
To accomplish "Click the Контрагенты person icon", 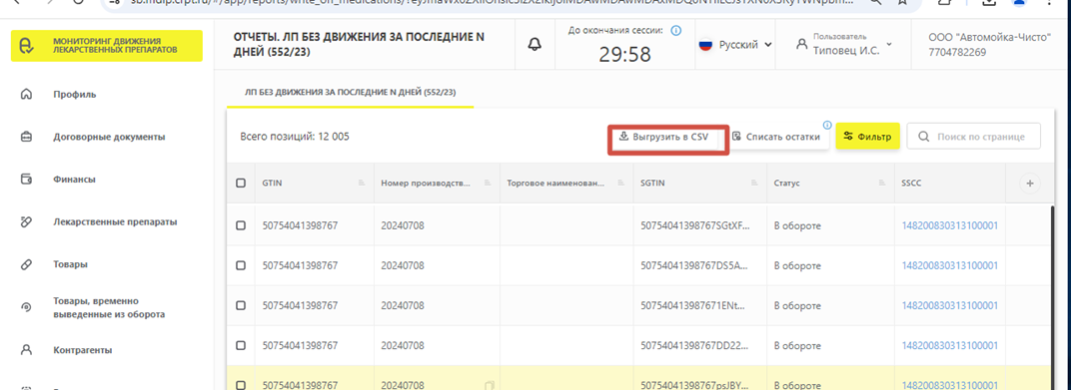I will 27,350.
